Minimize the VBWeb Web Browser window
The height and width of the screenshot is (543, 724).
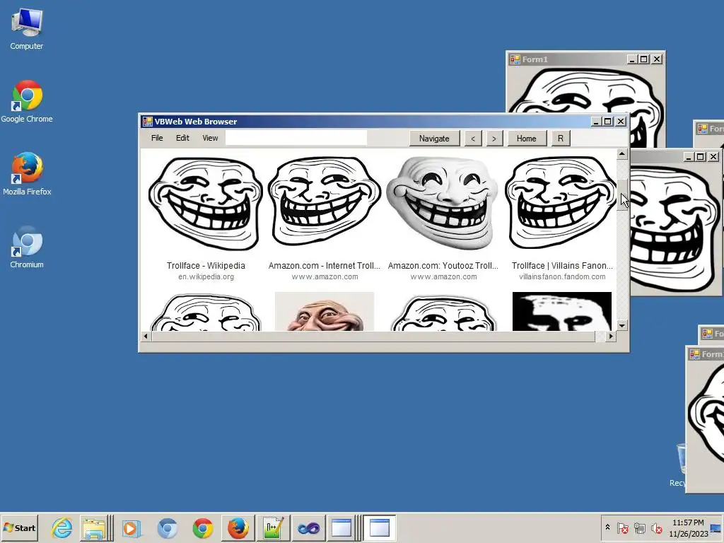pos(596,122)
